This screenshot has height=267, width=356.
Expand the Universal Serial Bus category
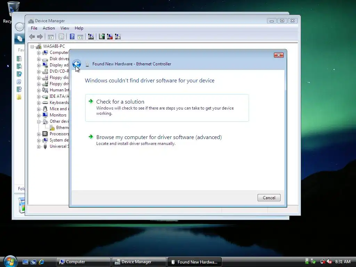click(39, 147)
